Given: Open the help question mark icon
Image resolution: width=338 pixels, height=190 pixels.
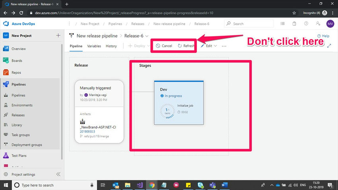Looking at the screenshot, I should coord(306,24).
